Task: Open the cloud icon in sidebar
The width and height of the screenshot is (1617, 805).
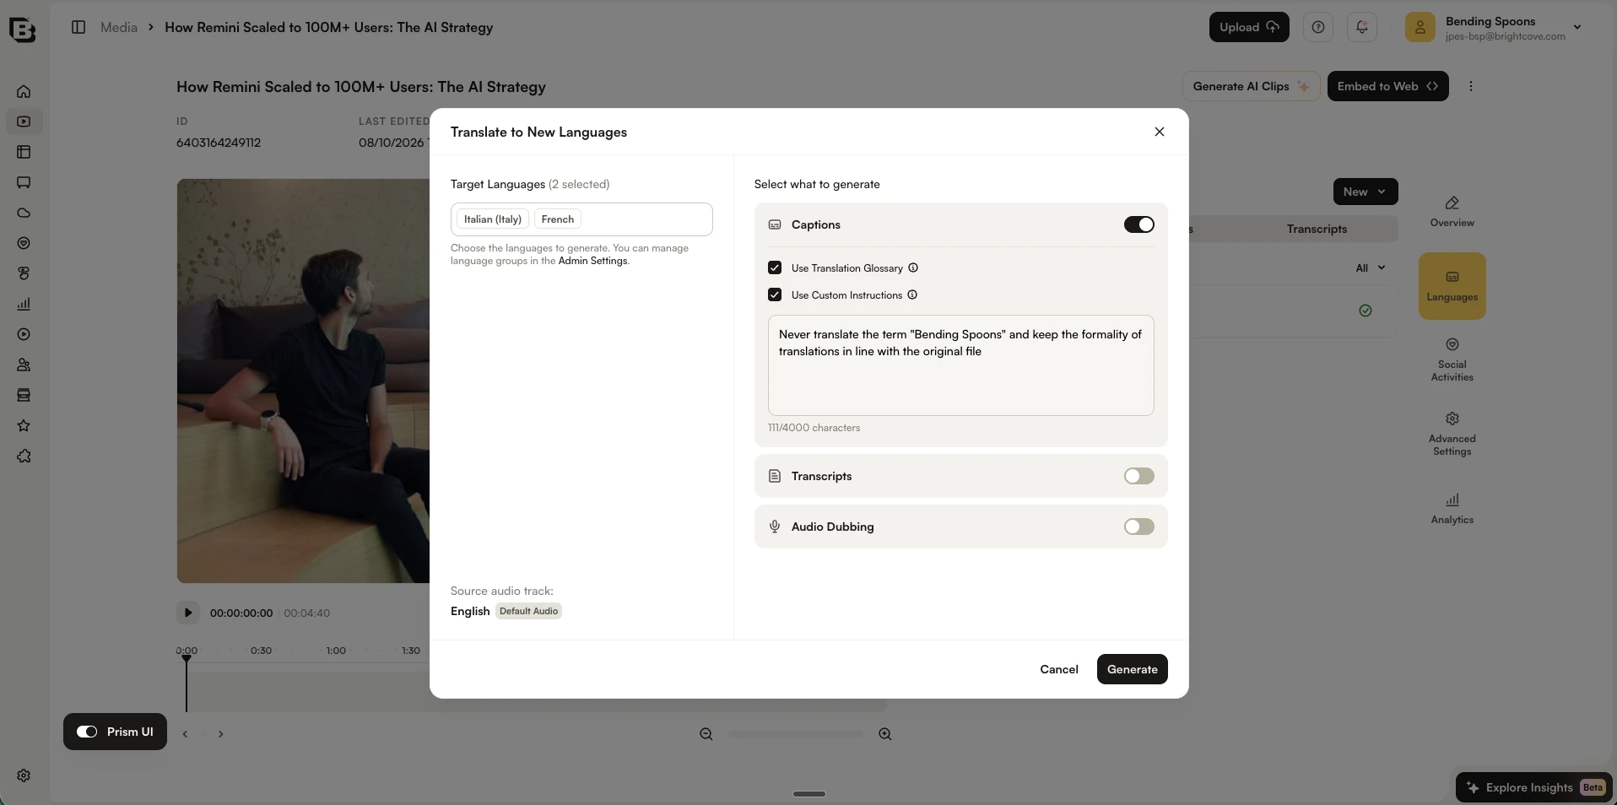Action: (x=24, y=213)
